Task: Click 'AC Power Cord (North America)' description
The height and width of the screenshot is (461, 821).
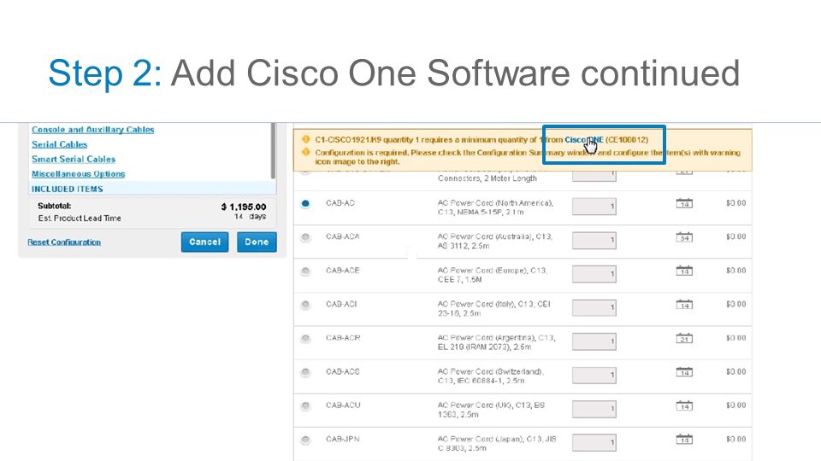Action: click(x=495, y=207)
